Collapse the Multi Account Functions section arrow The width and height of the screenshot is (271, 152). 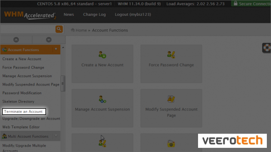[x=56, y=136]
